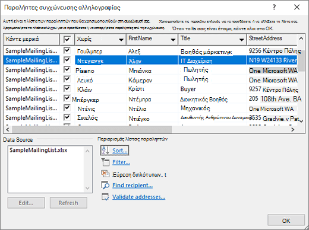
Task: Click the find duplicates icon
Action: (x=105, y=174)
